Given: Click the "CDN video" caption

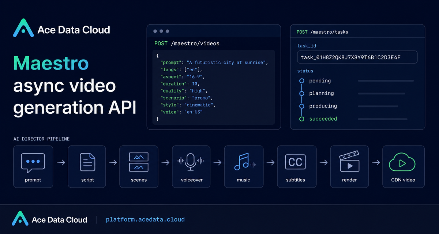Looking at the screenshot, I should [x=404, y=180].
